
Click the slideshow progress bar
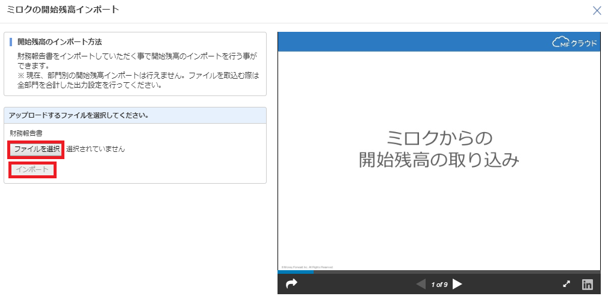pos(439,272)
